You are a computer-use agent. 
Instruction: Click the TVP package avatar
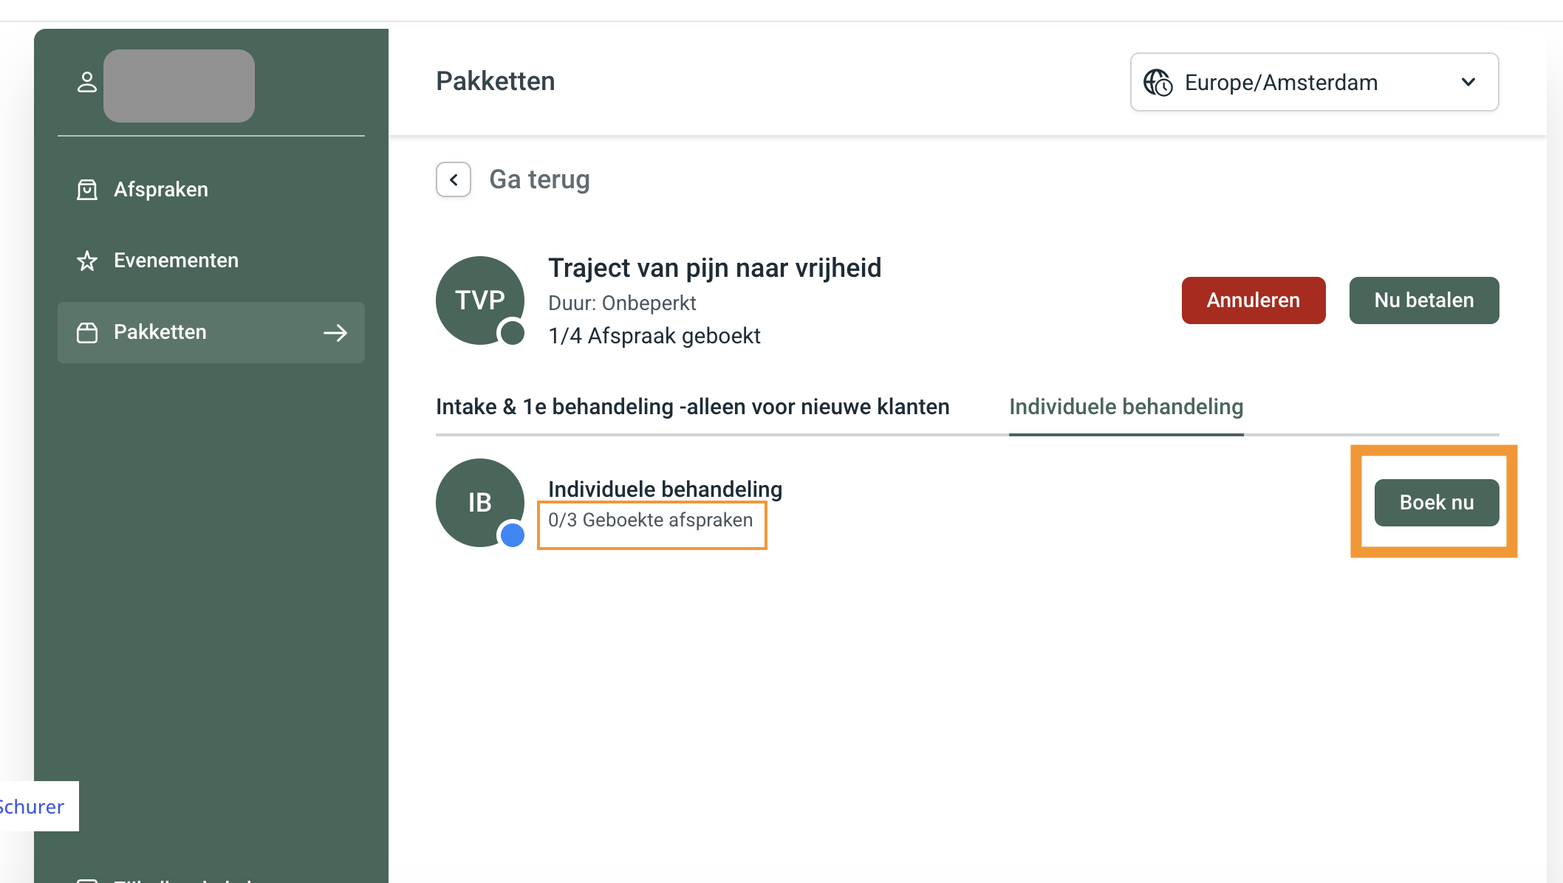(479, 300)
